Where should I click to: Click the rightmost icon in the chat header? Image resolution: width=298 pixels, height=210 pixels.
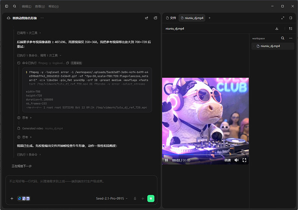click(x=155, y=18)
